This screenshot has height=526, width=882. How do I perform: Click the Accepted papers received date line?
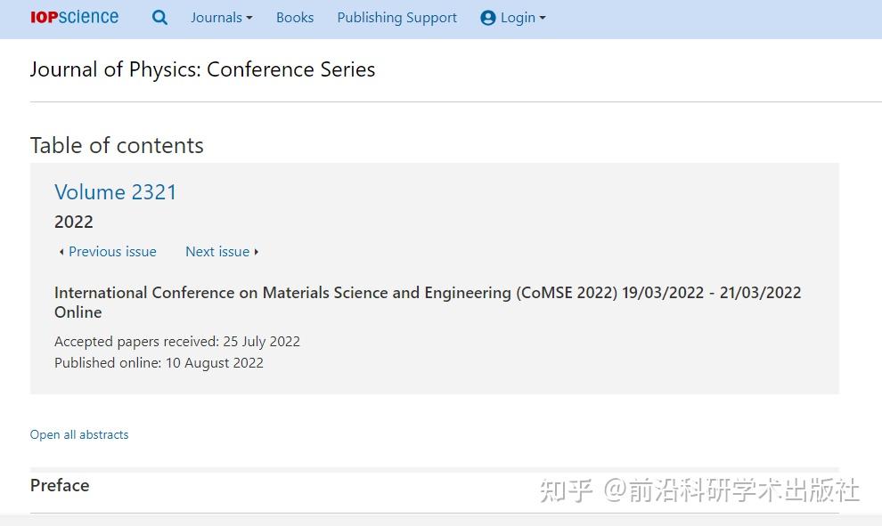(x=177, y=342)
